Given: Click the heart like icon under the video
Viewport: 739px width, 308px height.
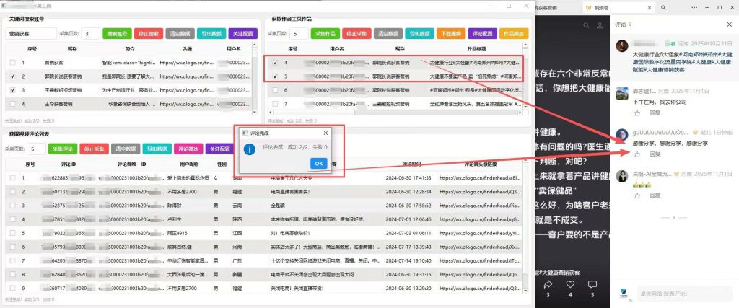Looking at the screenshot, I should (x=570, y=284).
